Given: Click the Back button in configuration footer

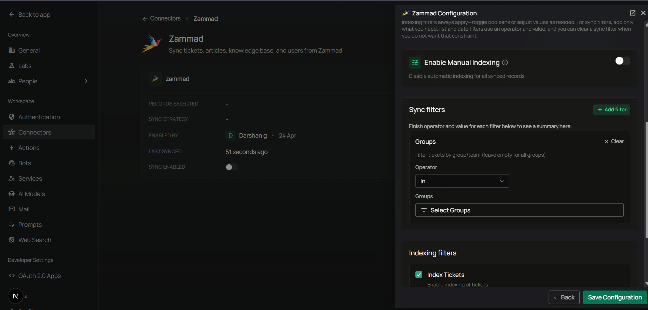Looking at the screenshot, I should point(564,297).
